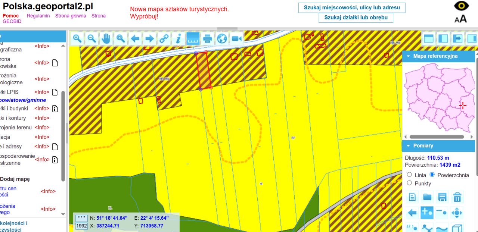
Task: Click the globe icon in the toolbar
Action: [222, 38]
